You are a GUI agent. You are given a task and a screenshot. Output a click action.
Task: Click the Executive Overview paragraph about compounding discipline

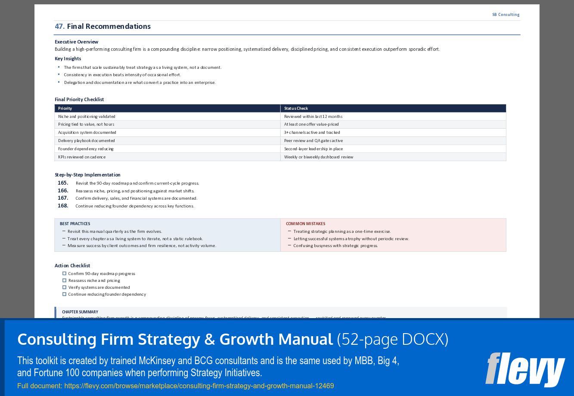pyautogui.click(x=247, y=49)
